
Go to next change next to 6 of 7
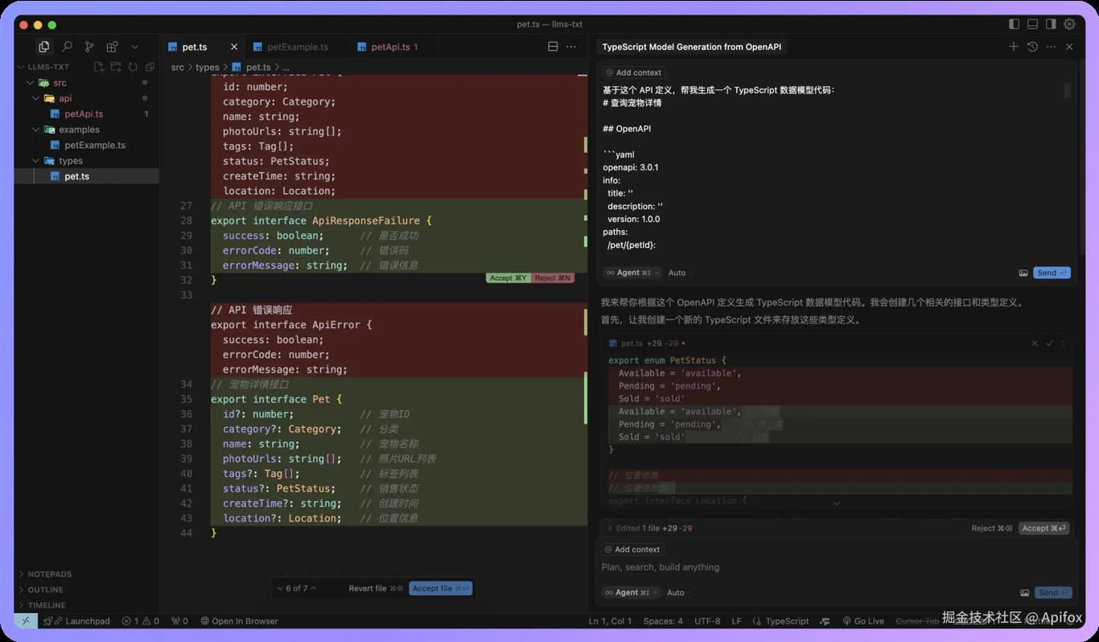(x=280, y=589)
